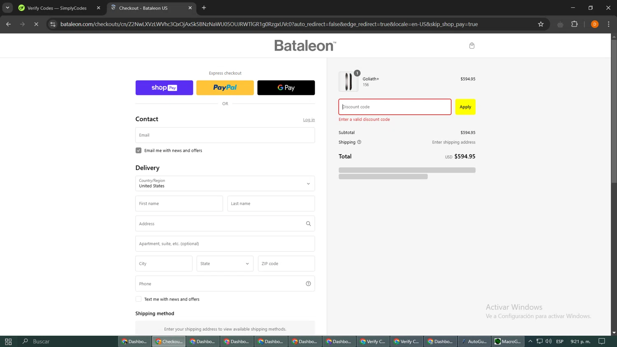Open the Windows notification center icon

(602, 341)
